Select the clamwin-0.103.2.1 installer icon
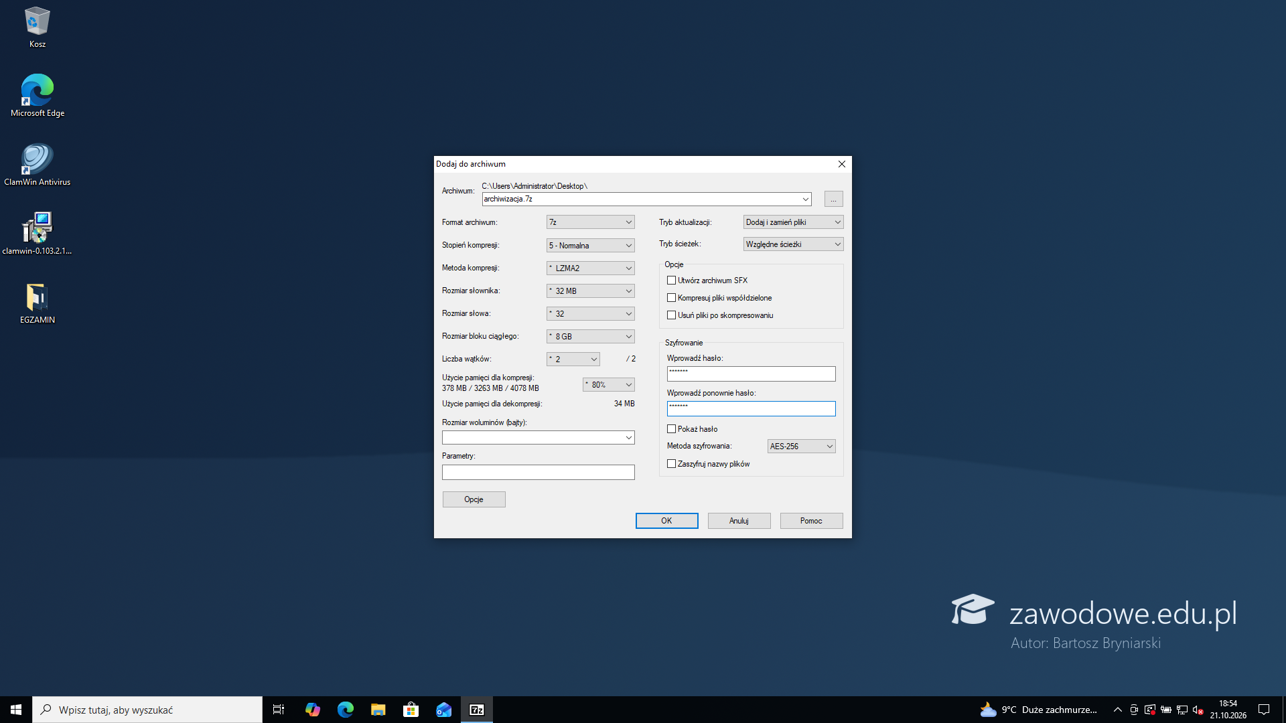 pyautogui.click(x=37, y=234)
